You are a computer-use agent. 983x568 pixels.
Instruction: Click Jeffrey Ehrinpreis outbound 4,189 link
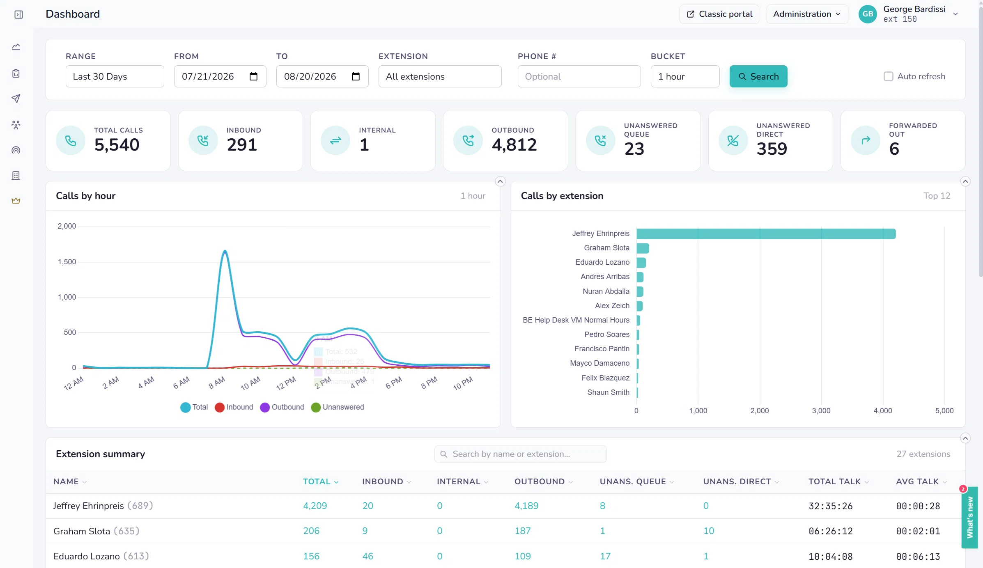click(x=526, y=506)
